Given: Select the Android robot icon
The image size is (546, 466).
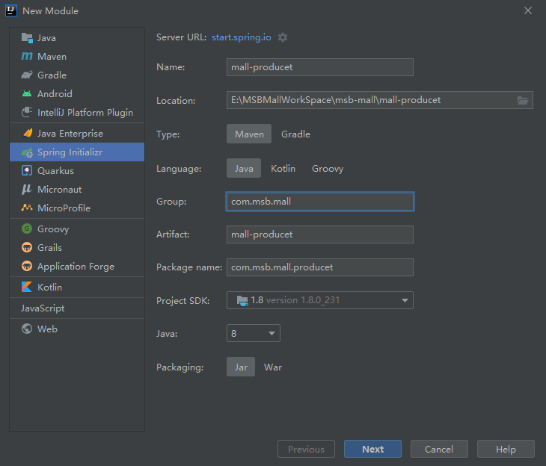Looking at the screenshot, I should tap(27, 93).
